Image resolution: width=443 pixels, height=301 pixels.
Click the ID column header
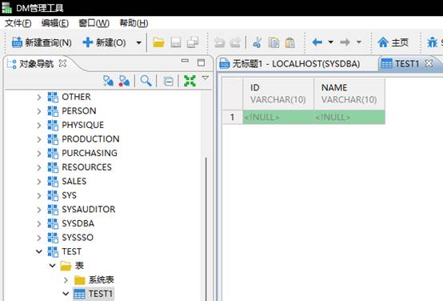coord(278,94)
